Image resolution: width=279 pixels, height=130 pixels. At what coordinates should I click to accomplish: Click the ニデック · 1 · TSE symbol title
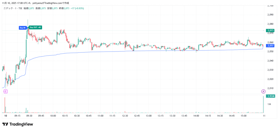click(x=13, y=8)
